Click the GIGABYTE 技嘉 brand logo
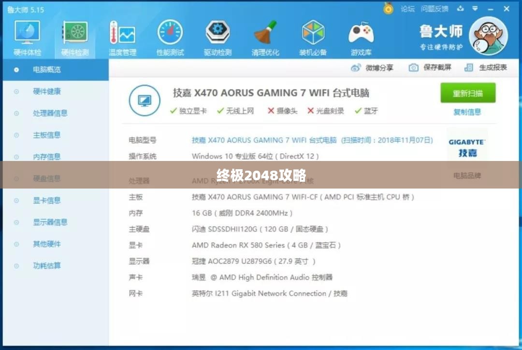The width and height of the screenshot is (522, 350). [467, 147]
